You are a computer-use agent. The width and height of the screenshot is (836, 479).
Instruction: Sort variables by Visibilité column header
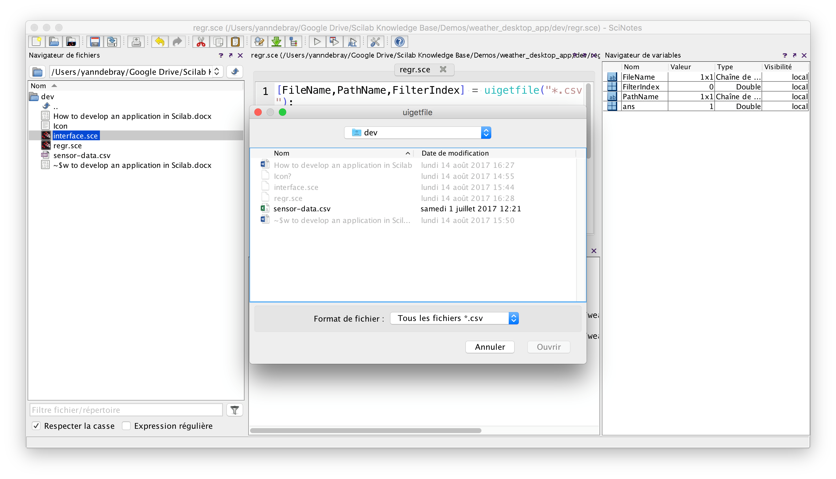[785, 67]
